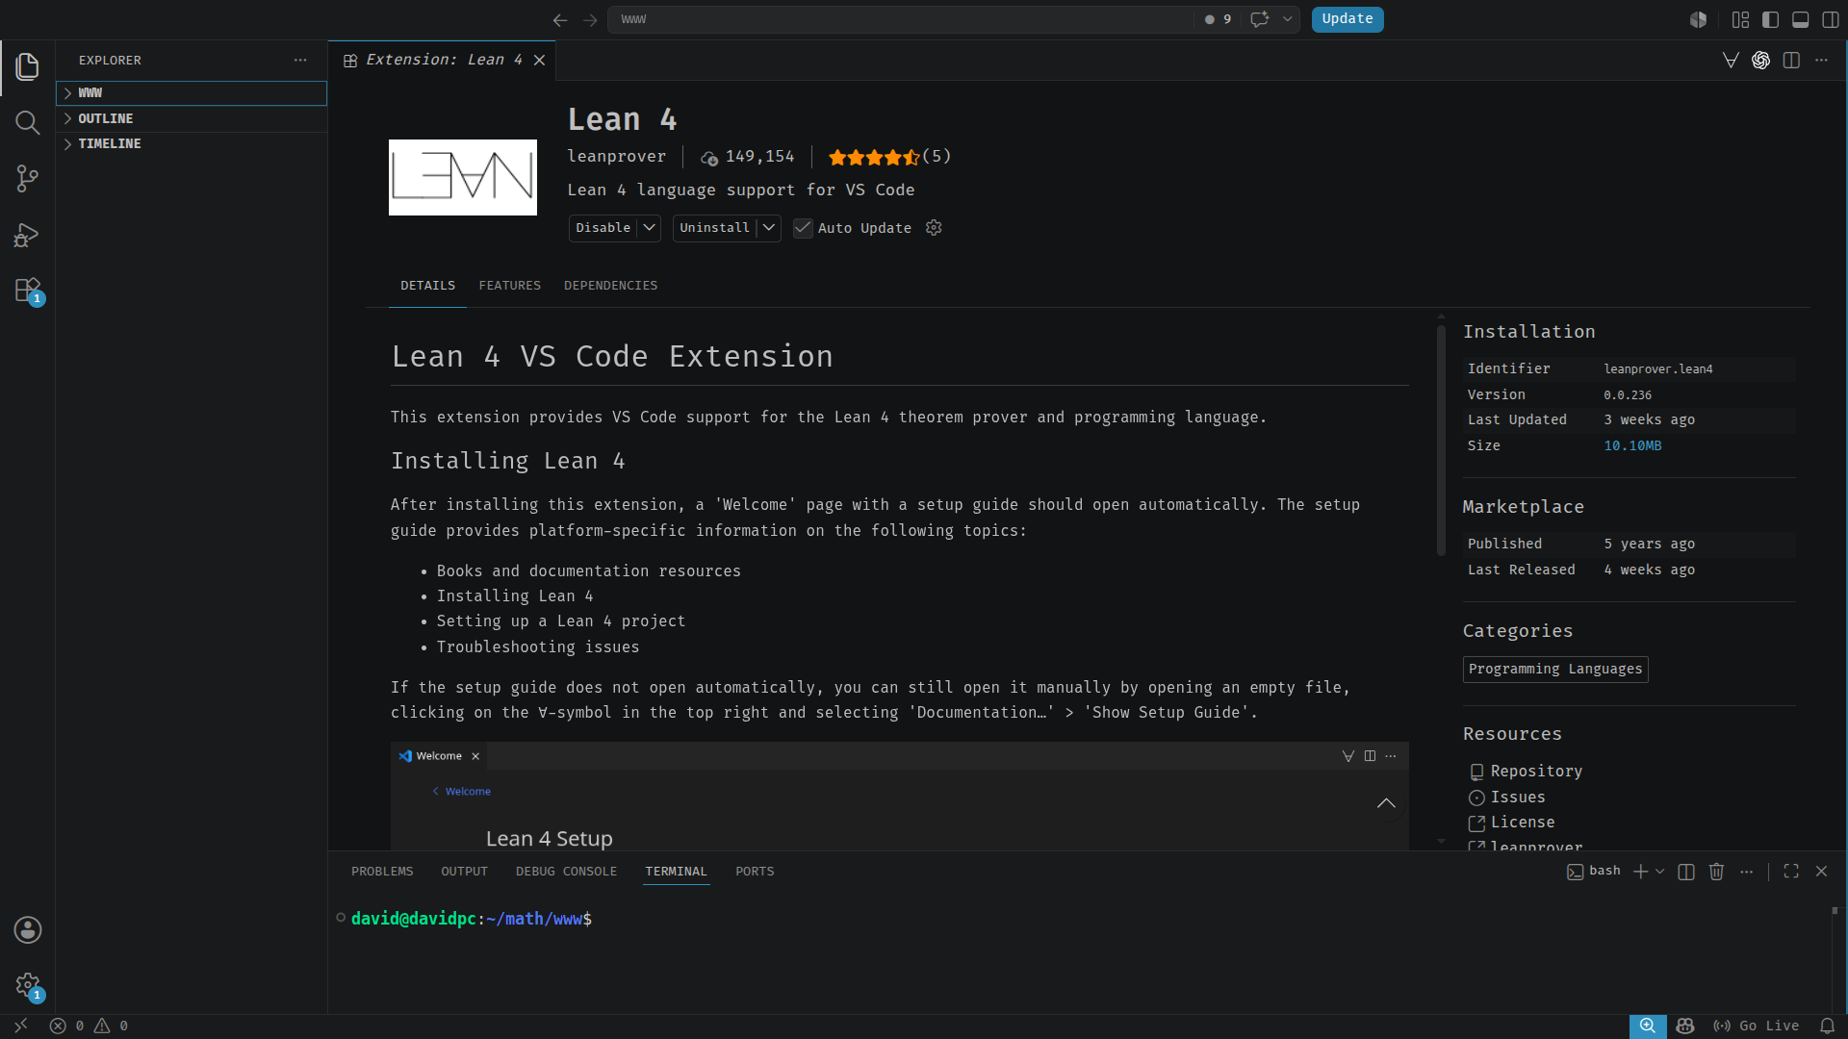
Task: Go forward with the navigation arrow
Action: point(590,19)
